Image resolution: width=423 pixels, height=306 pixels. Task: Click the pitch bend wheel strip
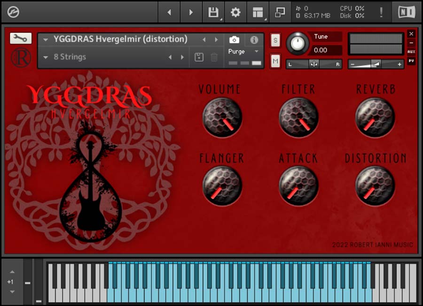point(28,282)
